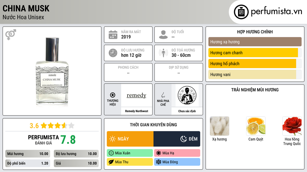Click the person icon beside Độ tuổi
Viewport: 307px width, 172px height.
pyautogui.click(x=163, y=35)
